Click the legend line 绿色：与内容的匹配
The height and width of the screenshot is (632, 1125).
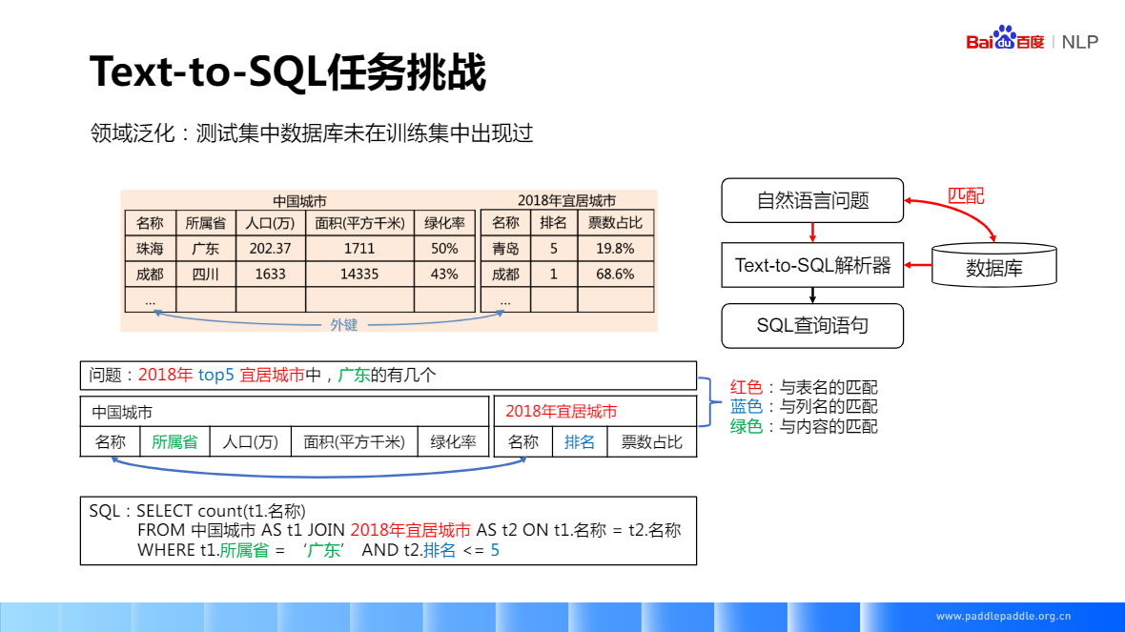click(x=804, y=426)
